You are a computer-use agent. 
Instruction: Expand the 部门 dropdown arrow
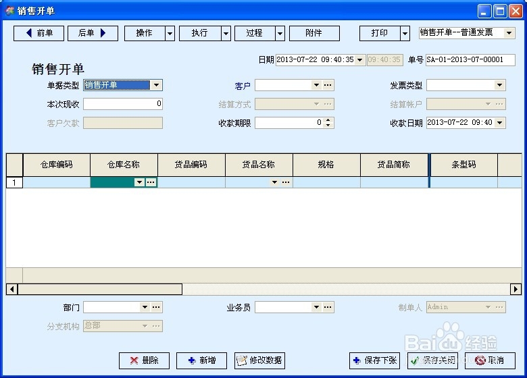click(x=145, y=307)
